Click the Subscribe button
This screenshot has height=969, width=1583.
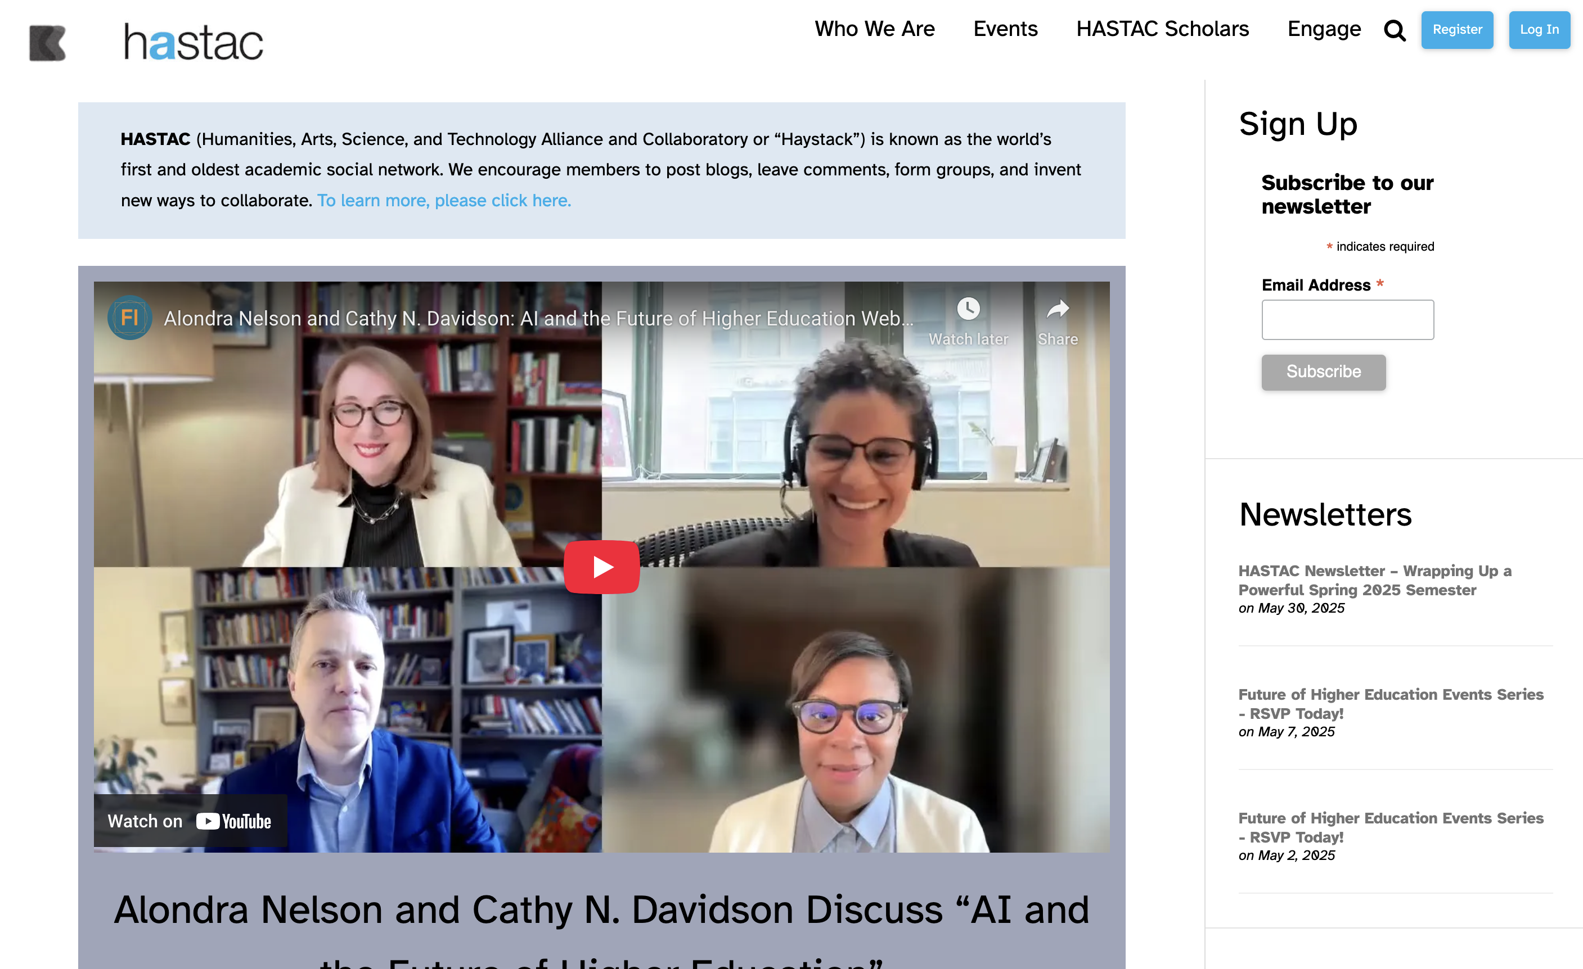[1324, 372]
